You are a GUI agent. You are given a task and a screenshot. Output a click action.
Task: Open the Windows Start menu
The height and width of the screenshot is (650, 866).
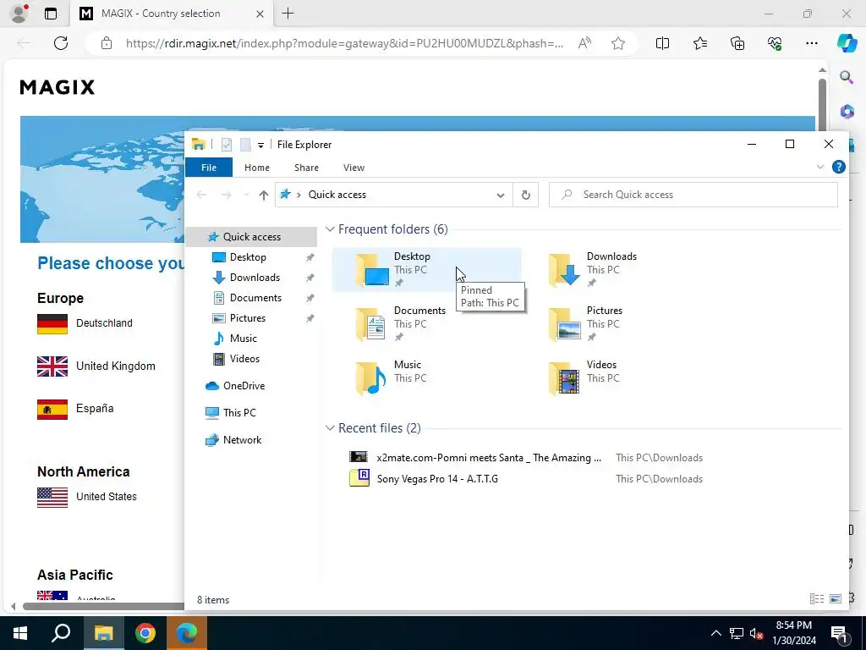20,633
